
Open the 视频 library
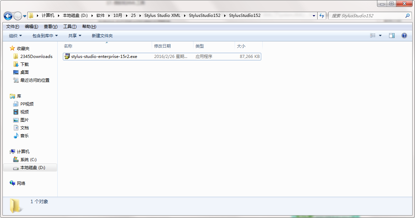(x=25, y=112)
